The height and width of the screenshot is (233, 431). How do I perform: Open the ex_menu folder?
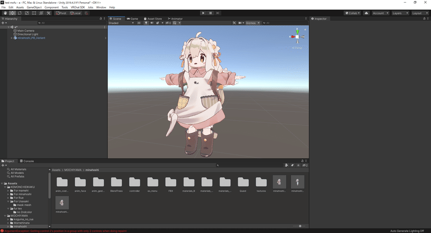[152, 184]
